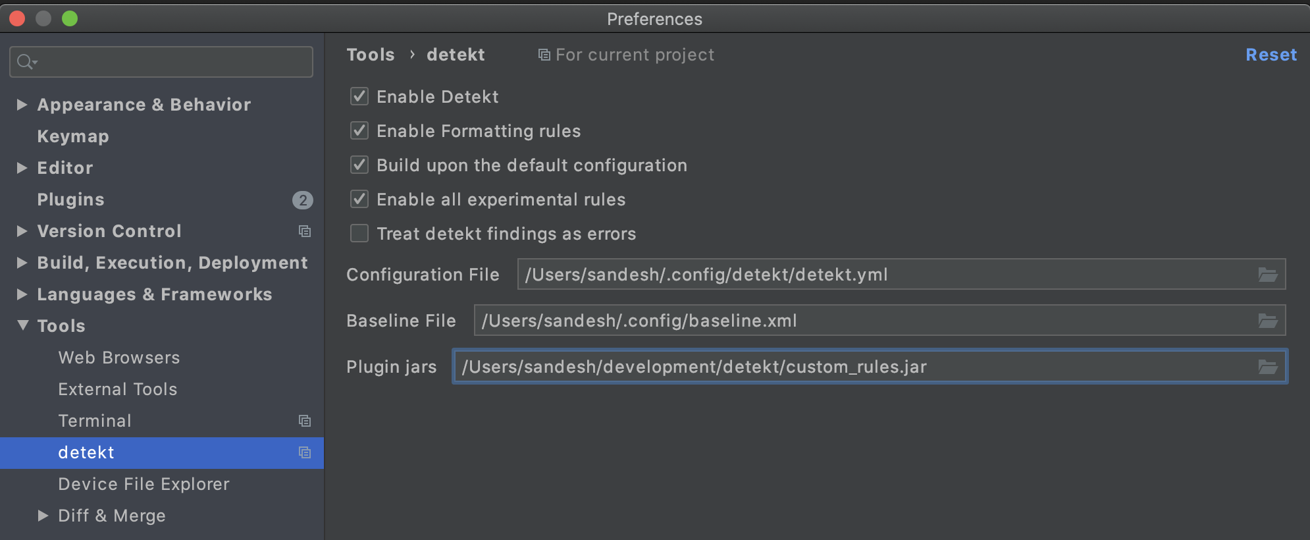The height and width of the screenshot is (540, 1310).
Task: Click the Plugin jars label
Action: tap(392, 367)
